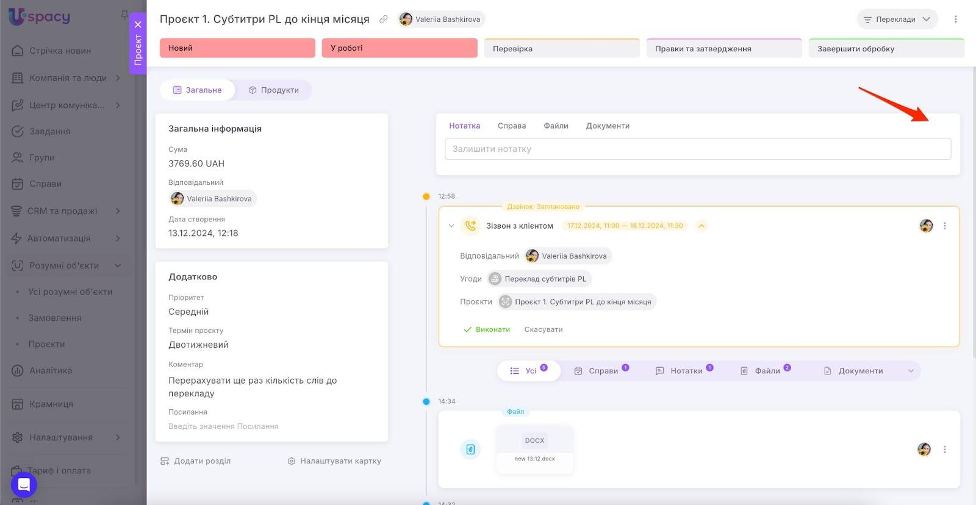Expand the CRM та продажі submenu

(x=118, y=211)
